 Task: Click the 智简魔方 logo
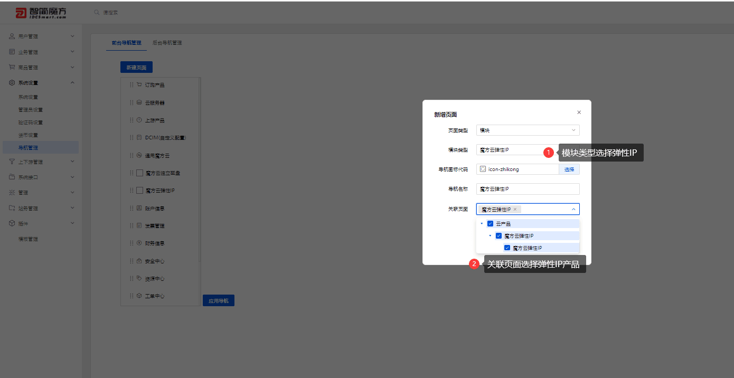coord(41,13)
